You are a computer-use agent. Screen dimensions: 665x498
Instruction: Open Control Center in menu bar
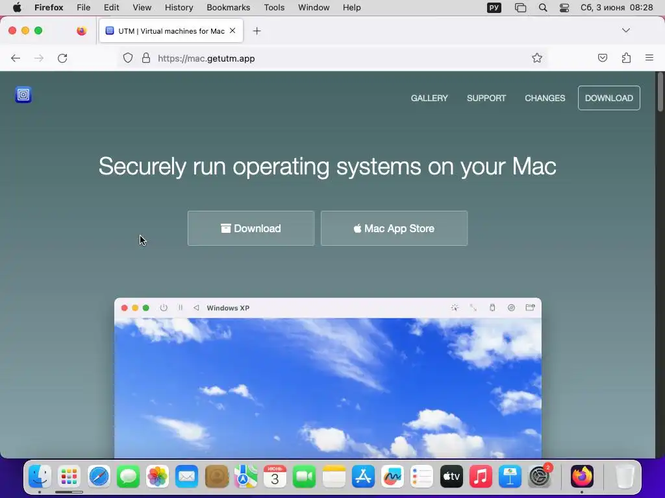coord(564,8)
